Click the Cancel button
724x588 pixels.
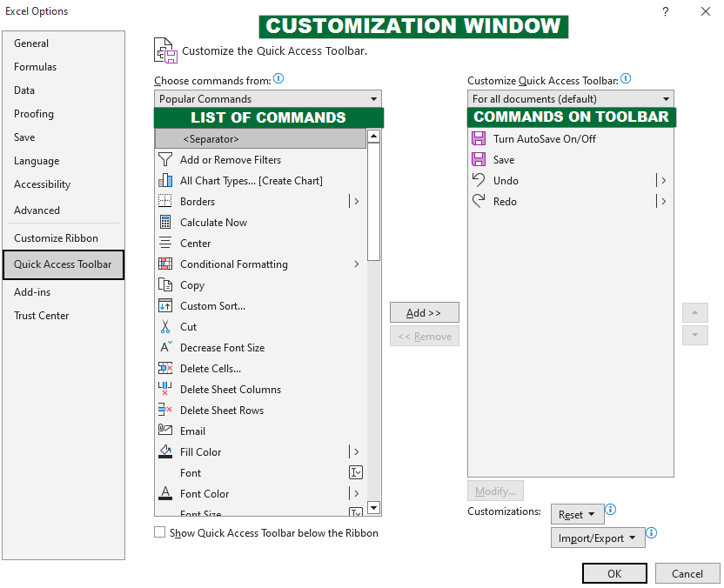point(687,573)
